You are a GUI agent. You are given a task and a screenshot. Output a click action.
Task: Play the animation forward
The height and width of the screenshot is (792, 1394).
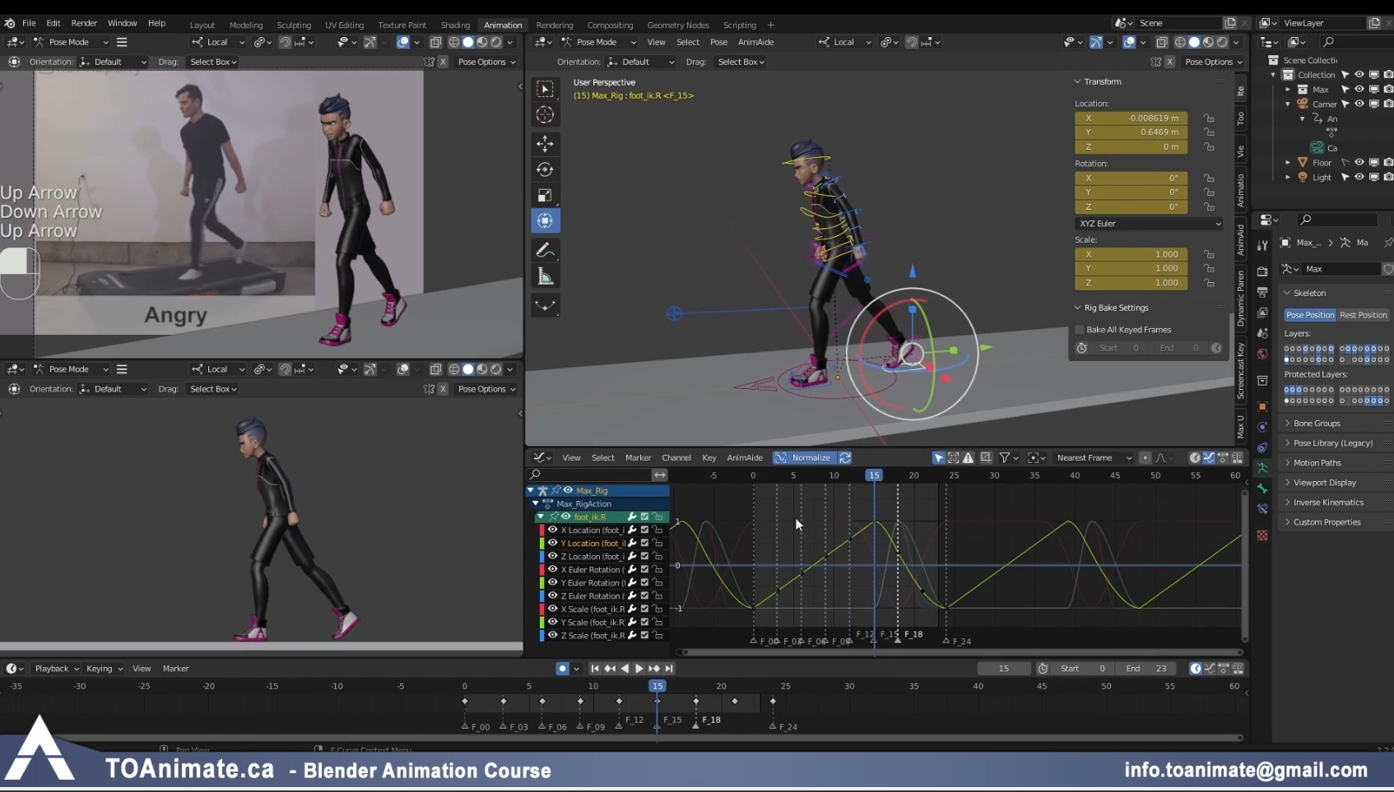(x=639, y=669)
